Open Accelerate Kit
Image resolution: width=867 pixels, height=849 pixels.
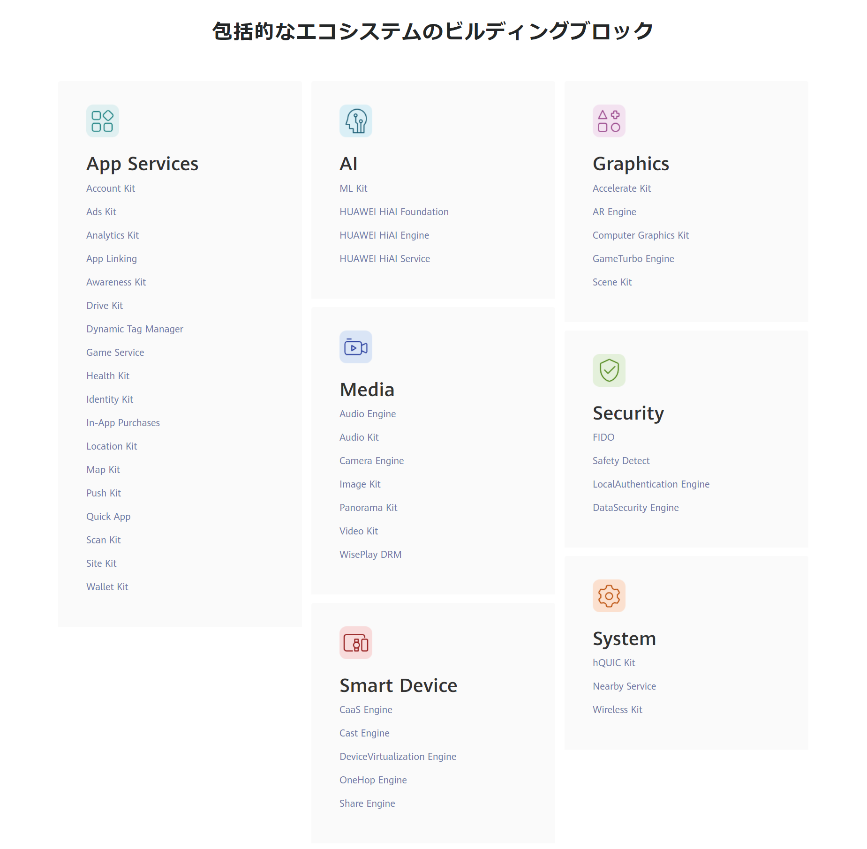622,188
